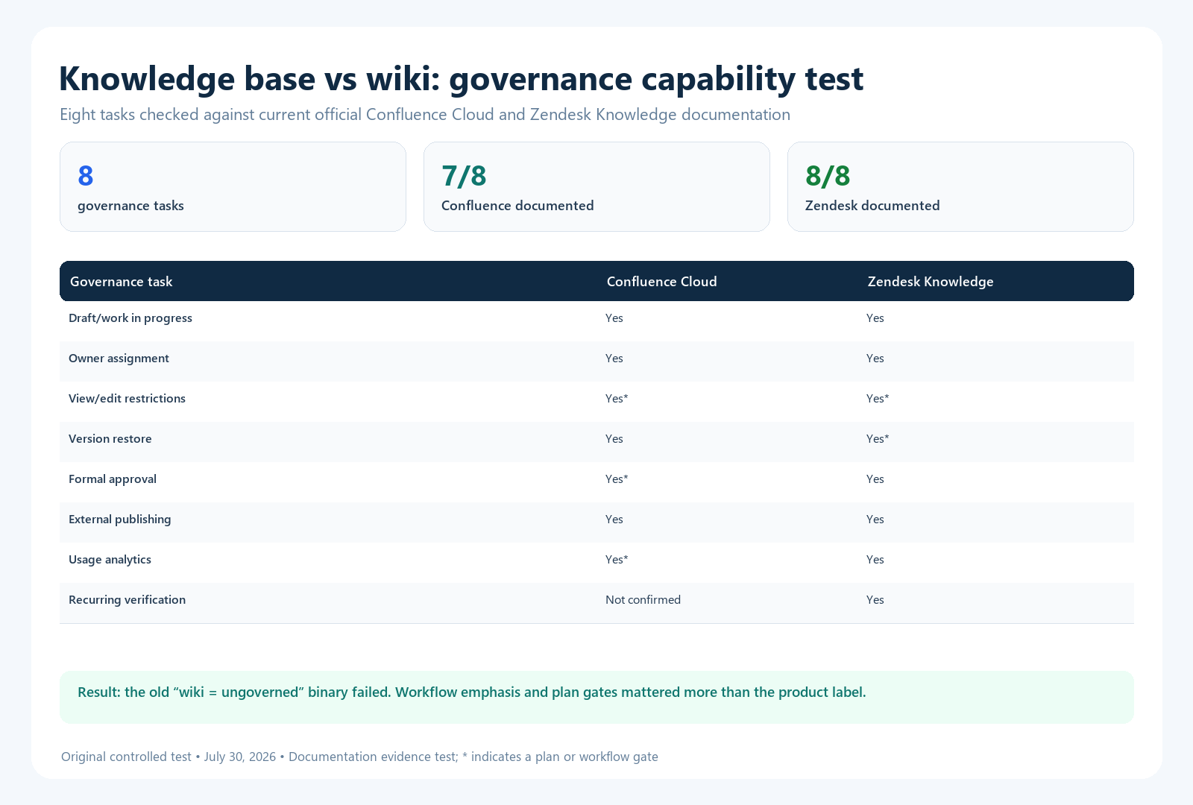Click the main title "Knowledge base vs wiki" heading
Viewport: 1193px width, 805px height.
(461, 79)
